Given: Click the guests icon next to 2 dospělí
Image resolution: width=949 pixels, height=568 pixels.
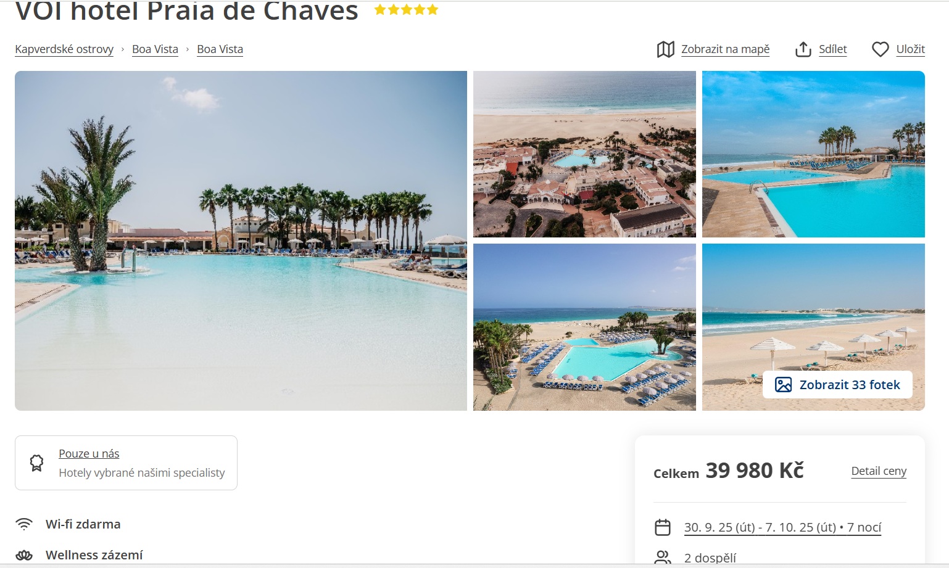Looking at the screenshot, I should click(x=663, y=558).
